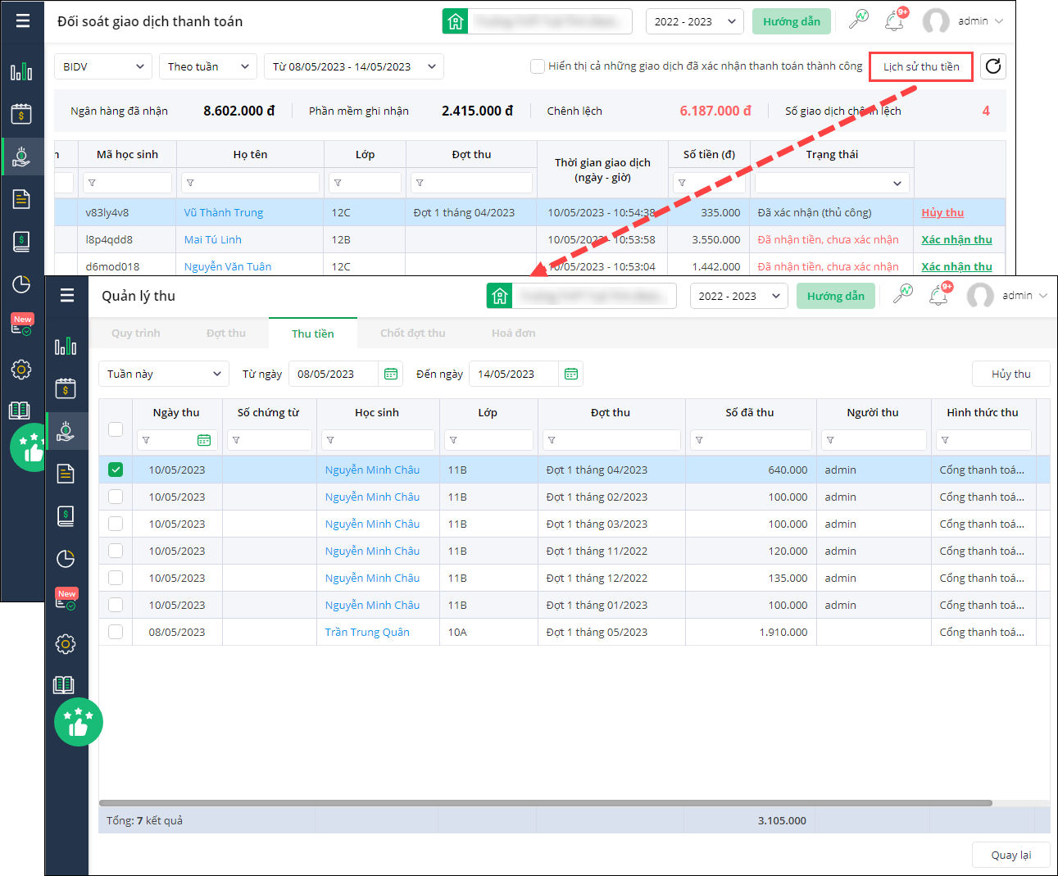Open money book icon in Quản lý thu sidebar
1058x876 pixels.
coord(66,516)
